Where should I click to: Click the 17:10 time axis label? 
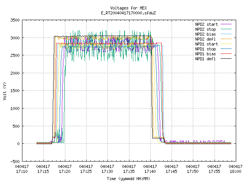point(22,171)
